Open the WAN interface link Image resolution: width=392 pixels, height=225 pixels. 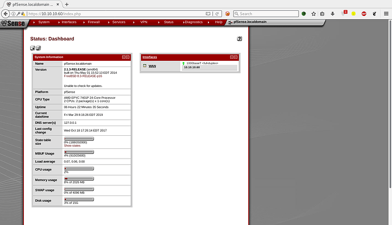tap(152, 66)
